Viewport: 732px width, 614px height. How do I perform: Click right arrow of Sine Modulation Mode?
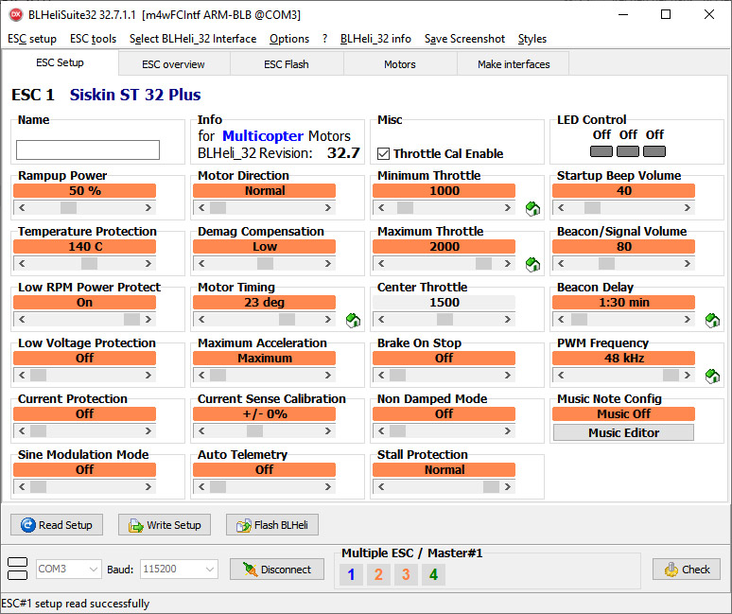click(x=148, y=487)
